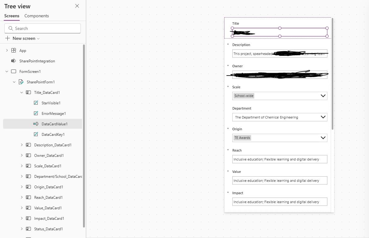Click the Value text field on form
The image size is (369, 238).
click(280, 181)
